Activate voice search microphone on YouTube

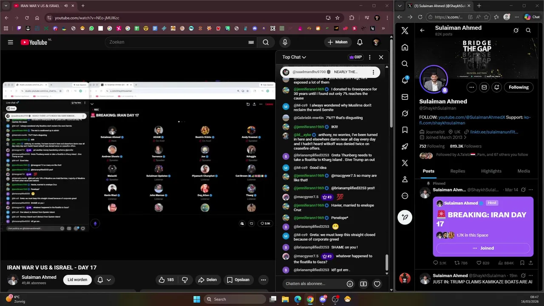285,42
